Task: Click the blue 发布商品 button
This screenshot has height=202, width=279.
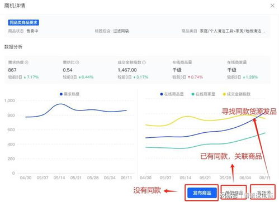Action: pyautogui.click(x=202, y=193)
